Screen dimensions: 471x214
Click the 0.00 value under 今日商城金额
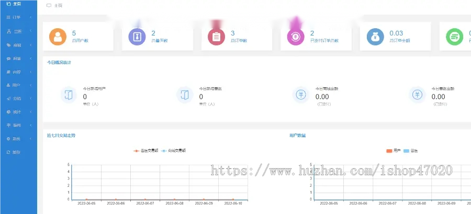click(x=322, y=97)
